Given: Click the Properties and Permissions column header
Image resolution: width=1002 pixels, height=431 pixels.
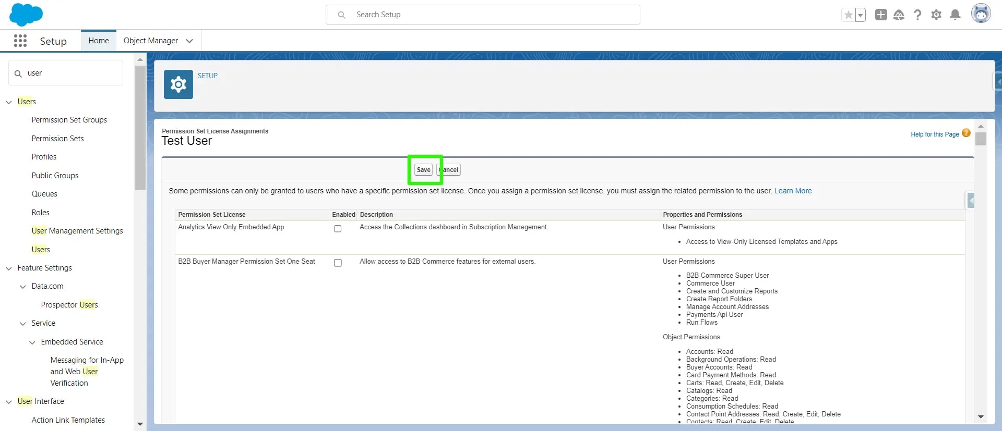Looking at the screenshot, I should click(x=702, y=215).
